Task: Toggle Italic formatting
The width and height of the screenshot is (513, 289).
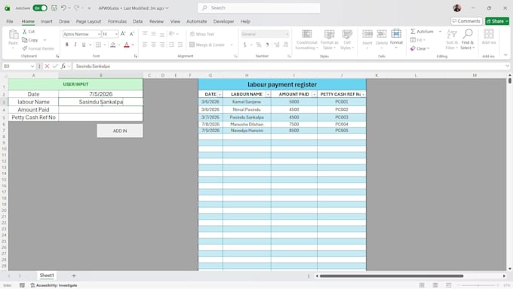Action: [x=75, y=45]
